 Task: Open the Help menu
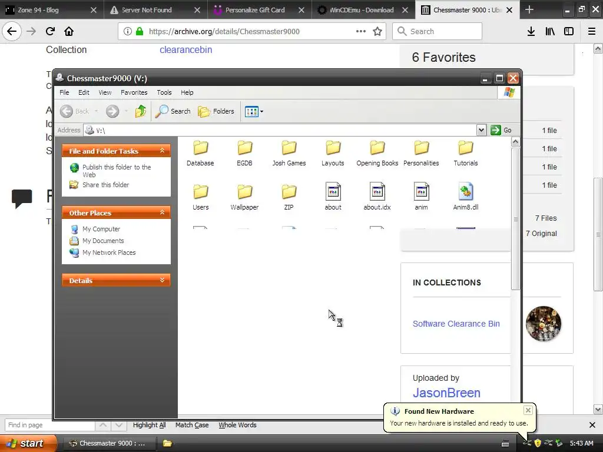pyautogui.click(x=187, y=92)
